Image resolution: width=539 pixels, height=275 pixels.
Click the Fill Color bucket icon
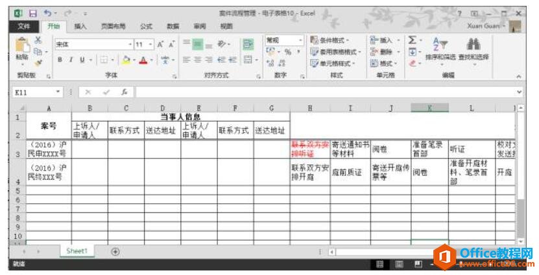[126, 60]
